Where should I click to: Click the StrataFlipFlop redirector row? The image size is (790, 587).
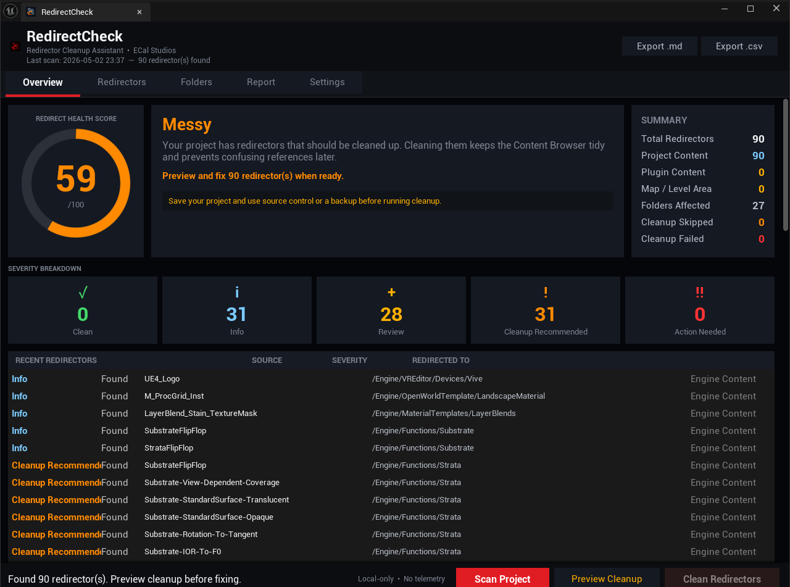[391, 448]
